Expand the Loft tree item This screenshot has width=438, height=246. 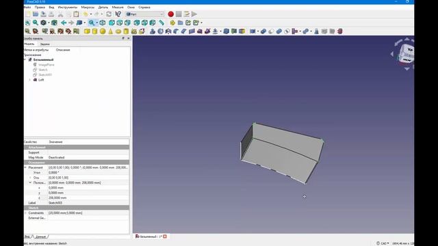click(x=30, y=80)
